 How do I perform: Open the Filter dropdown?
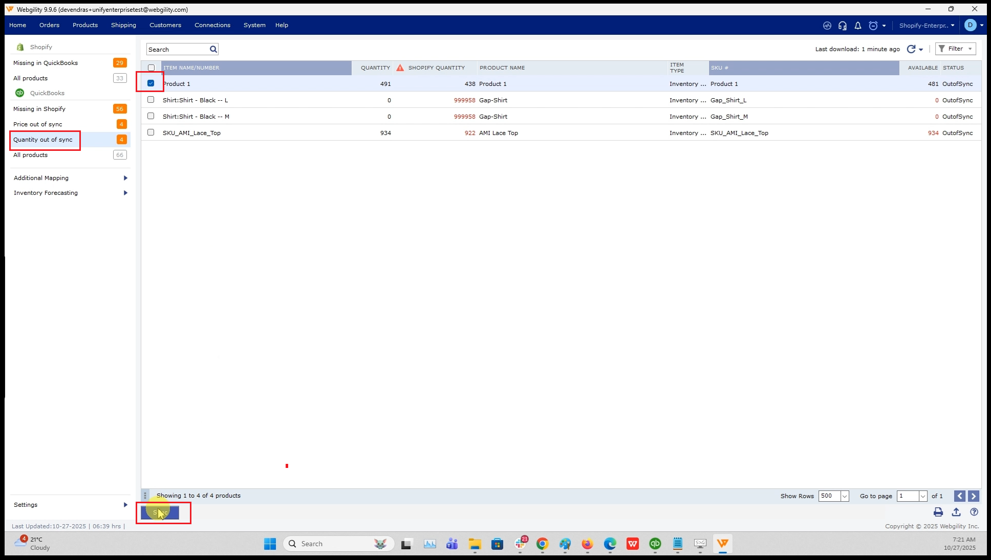pos(955,49)
